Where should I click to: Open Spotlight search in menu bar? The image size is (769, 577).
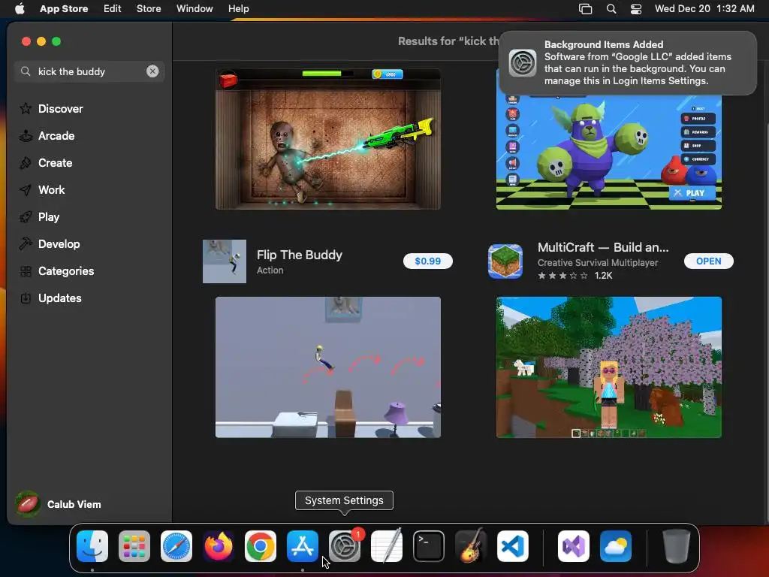pyautogui.click(x=611, y=9)
